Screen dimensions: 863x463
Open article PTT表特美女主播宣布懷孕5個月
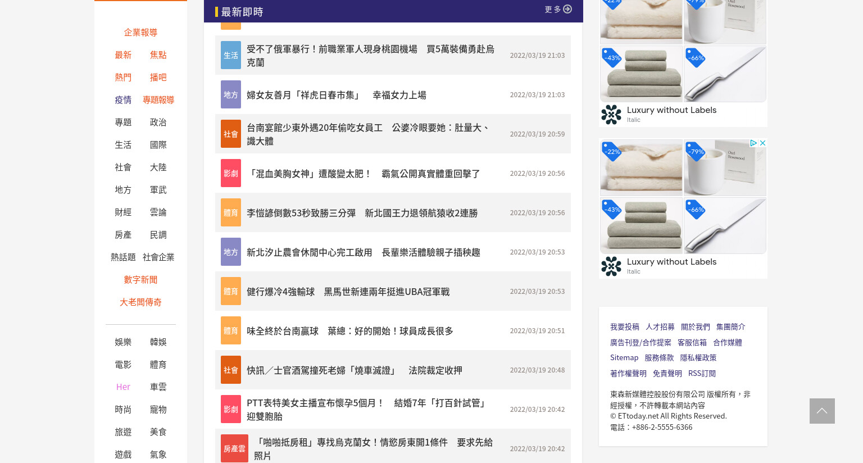pyautogui.click(x=367, y=410)
